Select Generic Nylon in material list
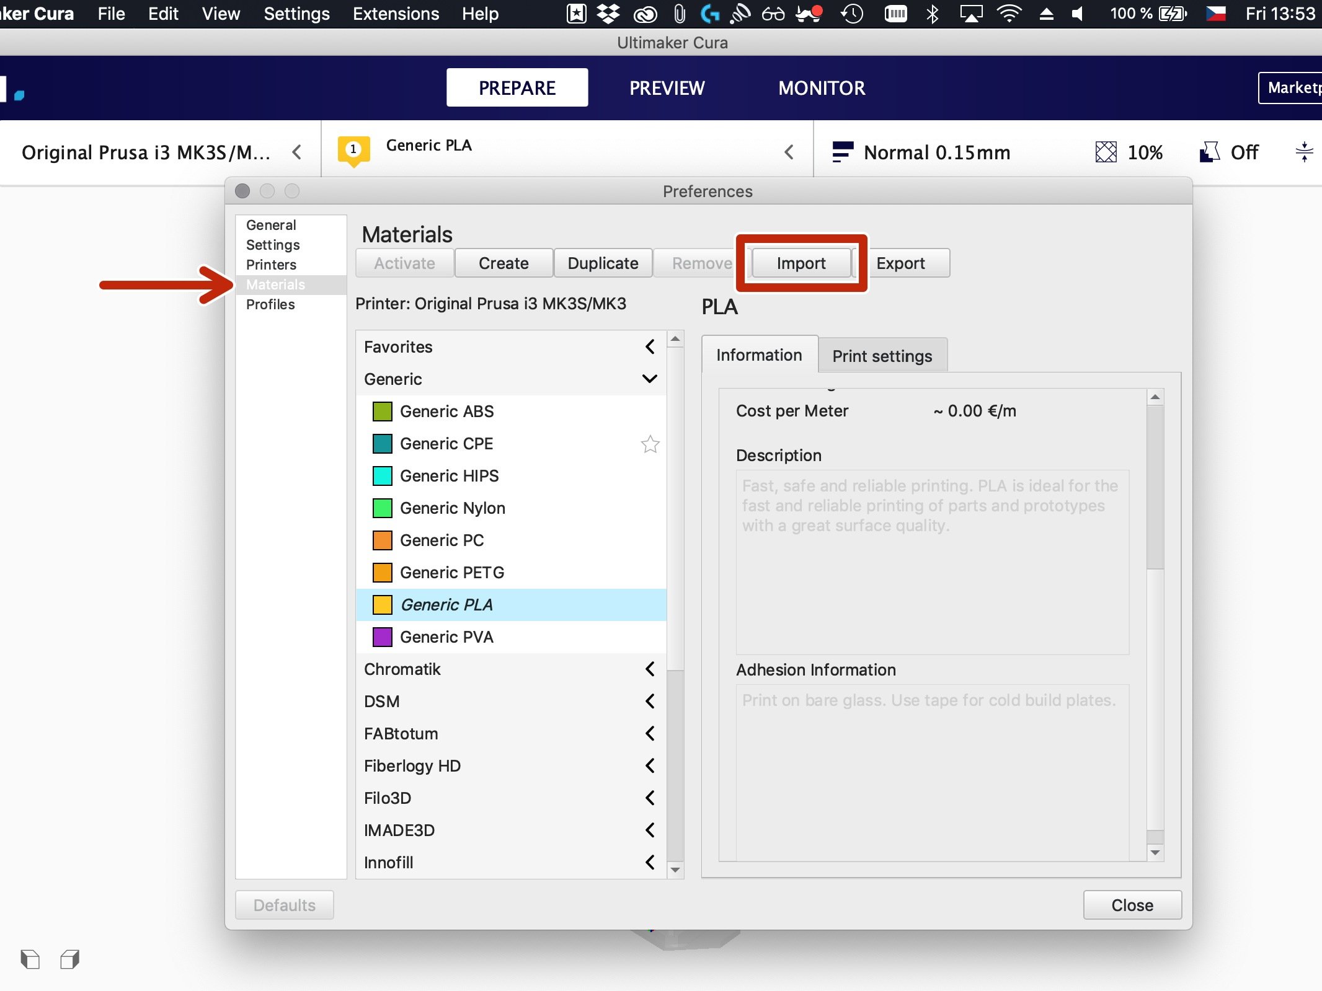Screen dimensions: 1322x991 (x=511, y=508)
